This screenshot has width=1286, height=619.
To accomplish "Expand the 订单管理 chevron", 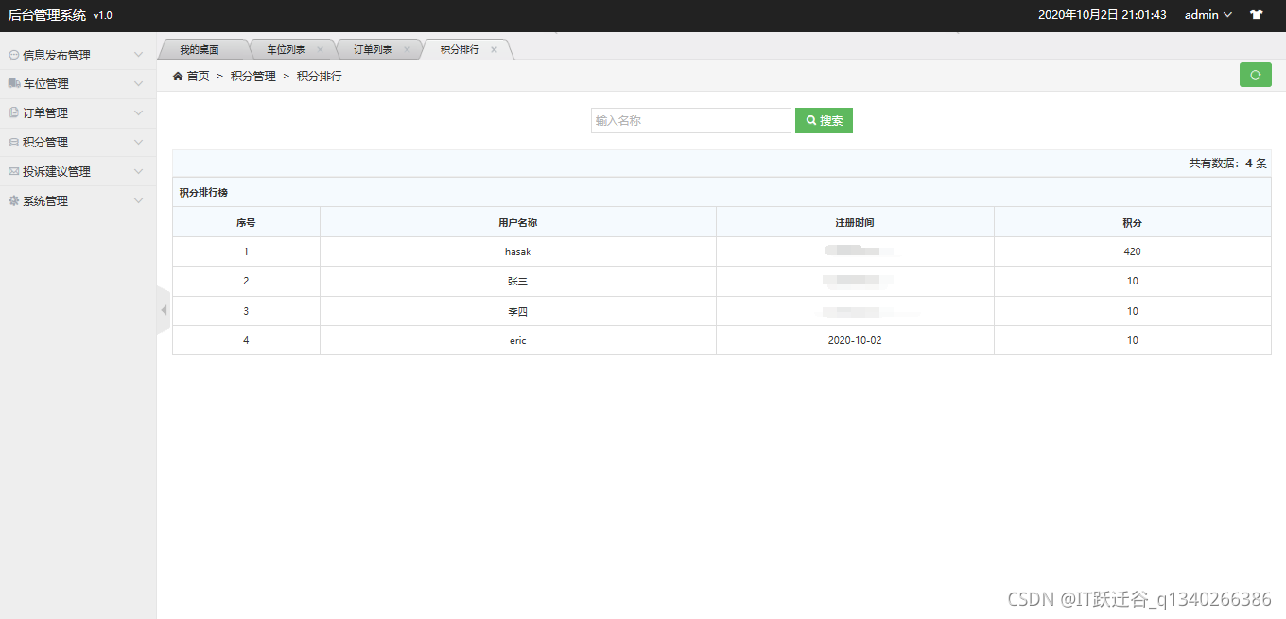I will [139, 113].
